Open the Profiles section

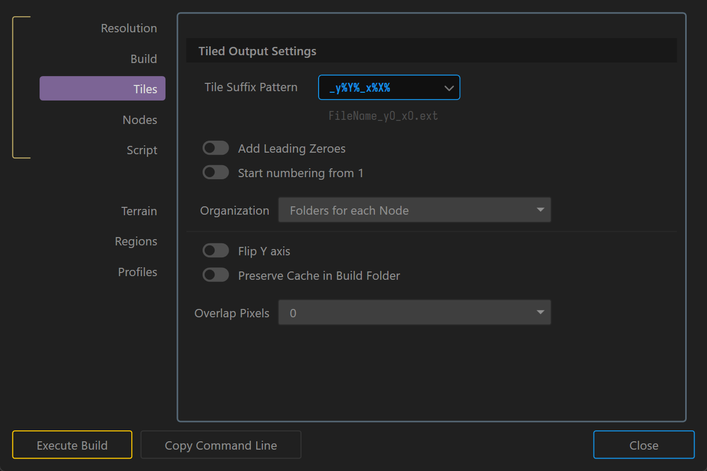coord(137,272)
